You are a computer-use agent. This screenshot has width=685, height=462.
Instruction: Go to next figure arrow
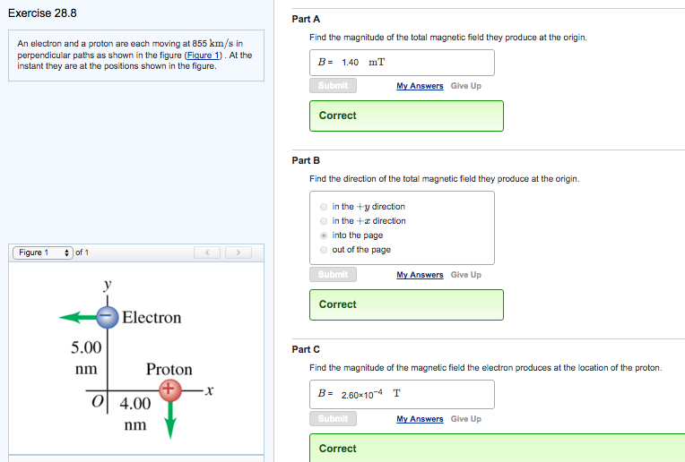(238, 253)
